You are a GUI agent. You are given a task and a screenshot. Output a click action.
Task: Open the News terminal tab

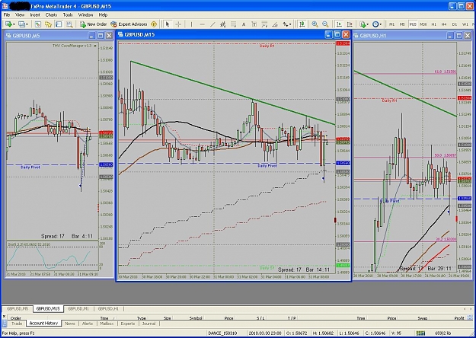click(x=70, y=324)
